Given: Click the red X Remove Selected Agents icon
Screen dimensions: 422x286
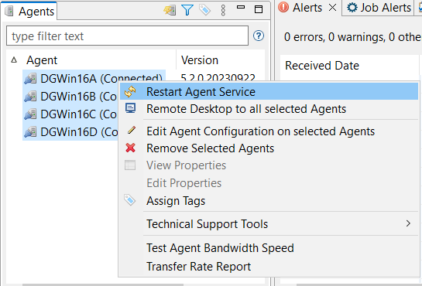Looking at the screenshot, I should click(130, 148).
